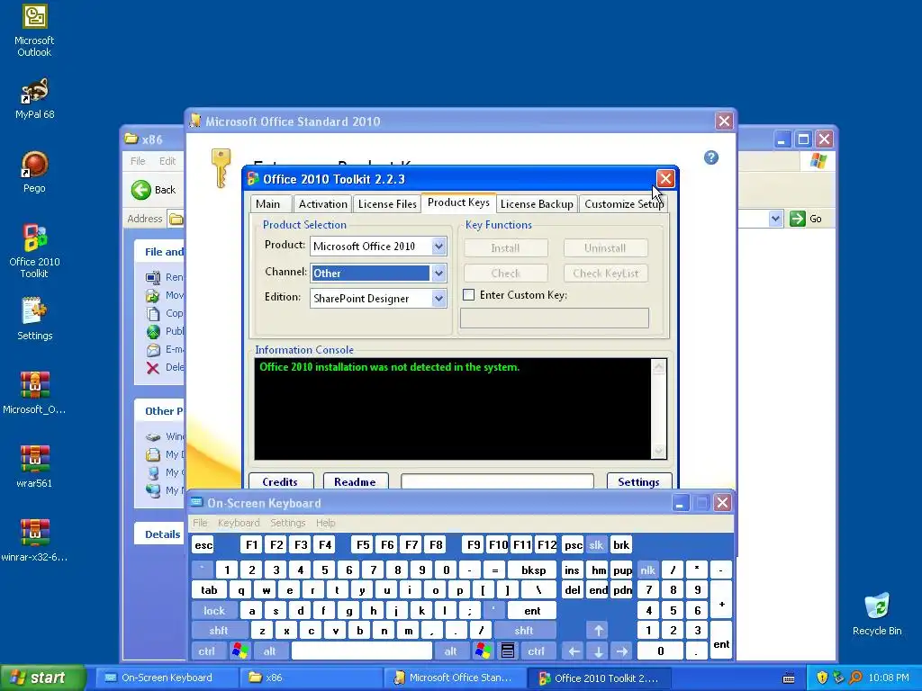This screenshot has height=691, width=922.
Task: Click the Credits button
Action: pyautogui.click(x=281, y=481)
